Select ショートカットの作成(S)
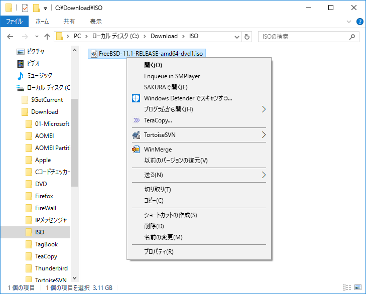This screenshot has height=294, width=366. (199, 215)
